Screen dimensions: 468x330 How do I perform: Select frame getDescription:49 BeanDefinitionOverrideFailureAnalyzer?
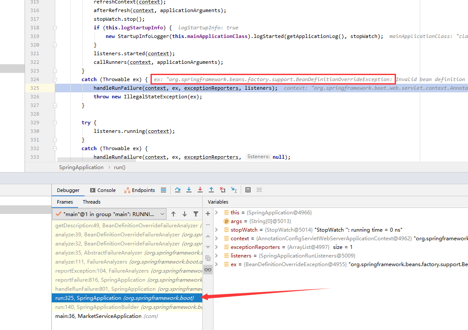click(x=127, y=226)
